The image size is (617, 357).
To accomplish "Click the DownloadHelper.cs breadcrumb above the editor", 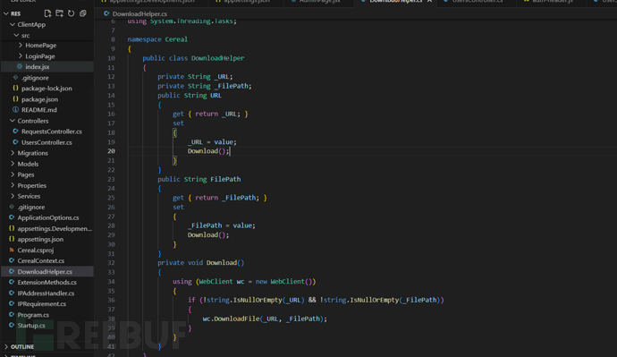I will (x=139, y=13).
